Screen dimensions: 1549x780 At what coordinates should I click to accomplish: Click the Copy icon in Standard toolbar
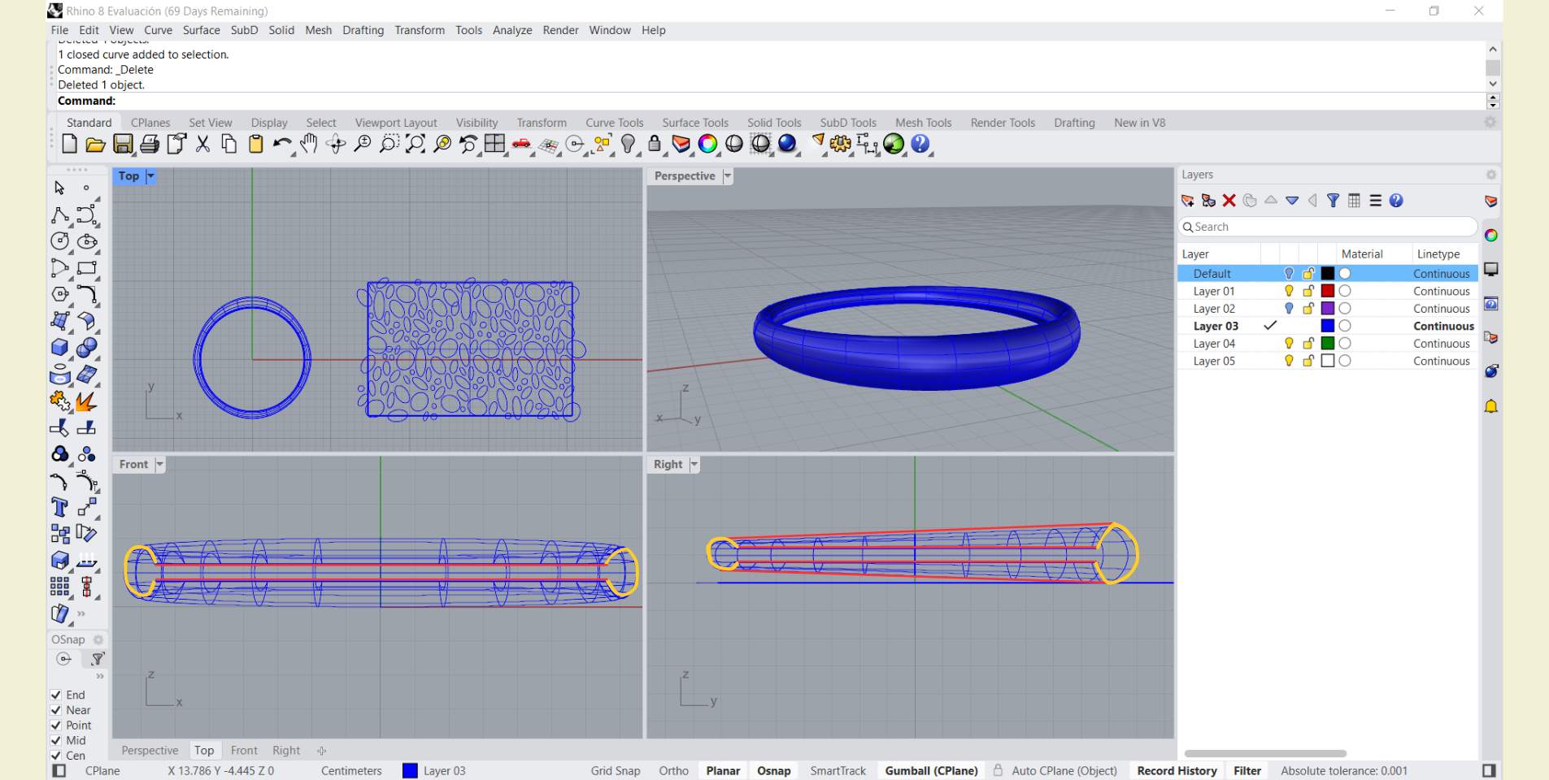(229, 145)
